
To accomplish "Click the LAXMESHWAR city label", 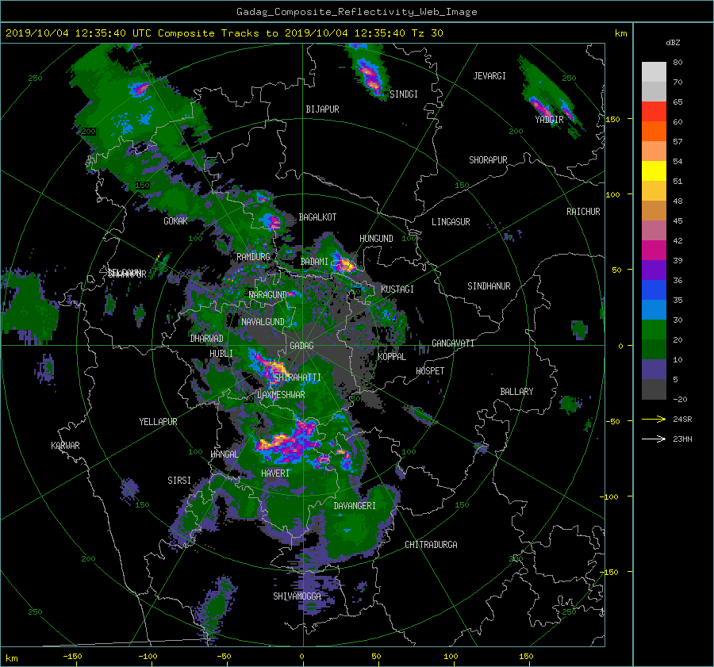I will tap(281, 395).
